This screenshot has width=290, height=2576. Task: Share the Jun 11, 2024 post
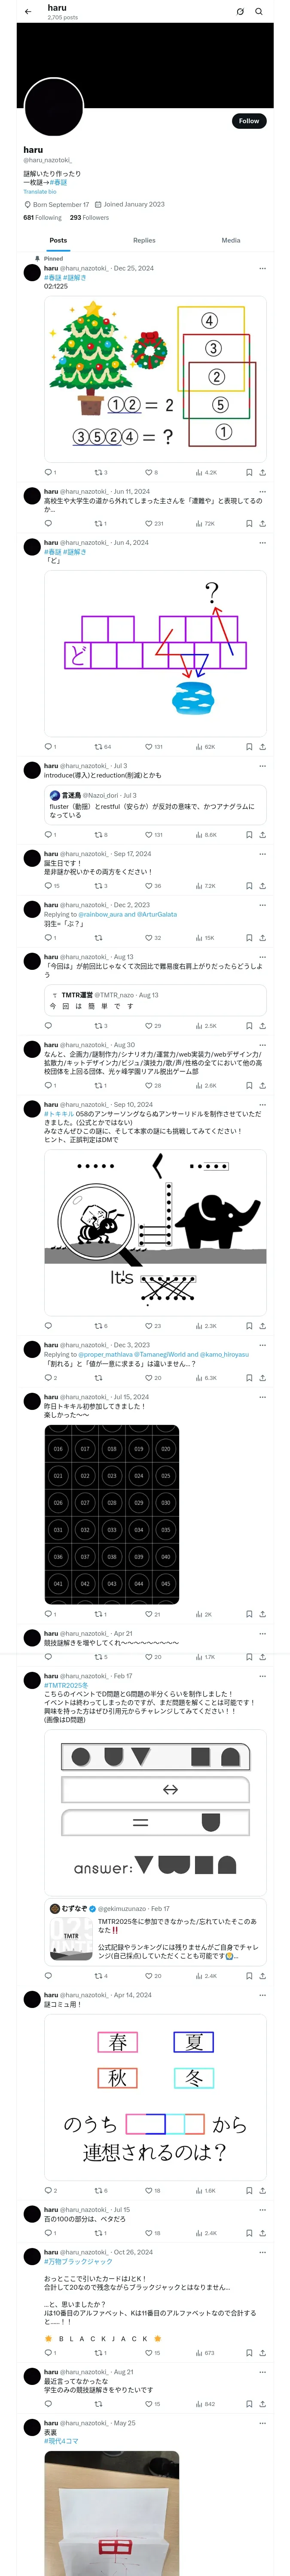coord(262,523)
